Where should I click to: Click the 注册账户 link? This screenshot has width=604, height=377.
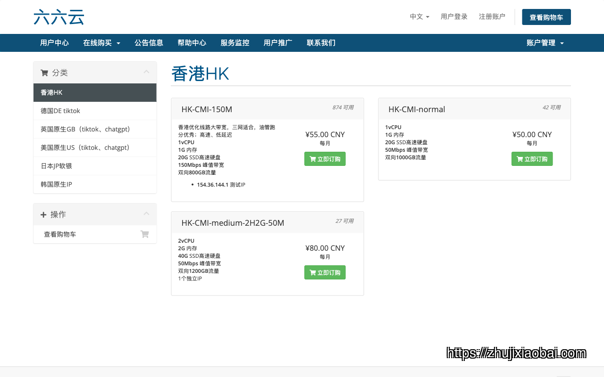point(492,16)
